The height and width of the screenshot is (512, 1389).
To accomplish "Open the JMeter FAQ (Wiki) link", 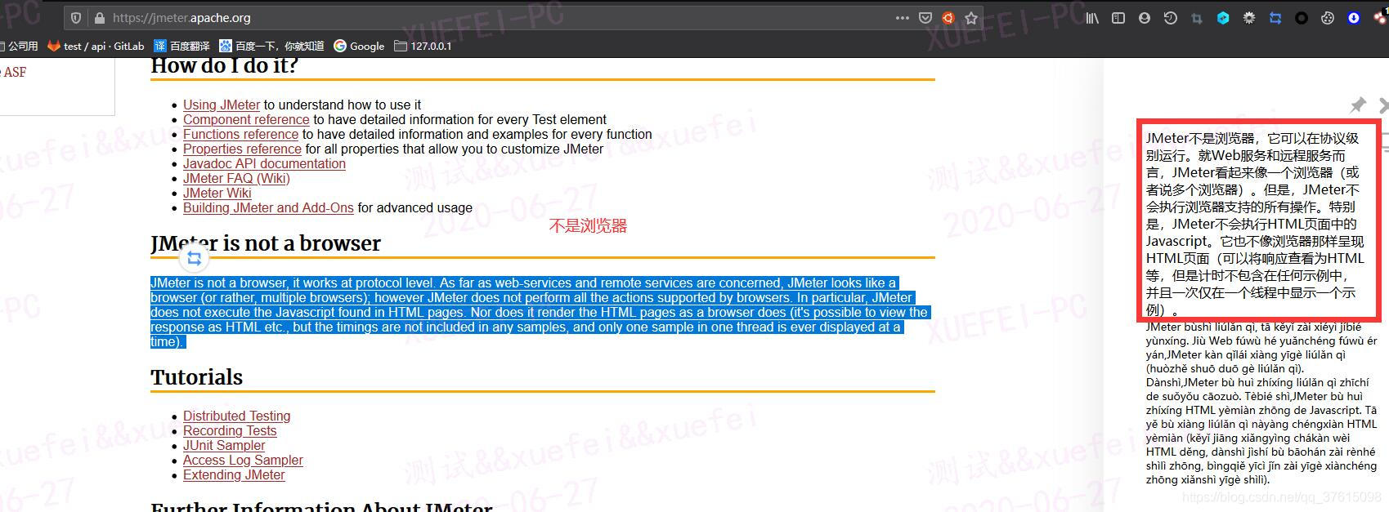I will click(236, 178).
